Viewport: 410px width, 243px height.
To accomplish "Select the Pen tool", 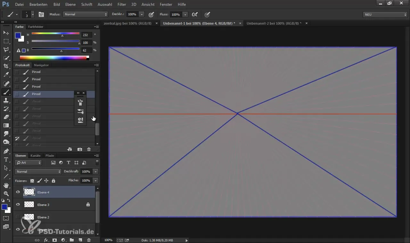I will 6,151.
